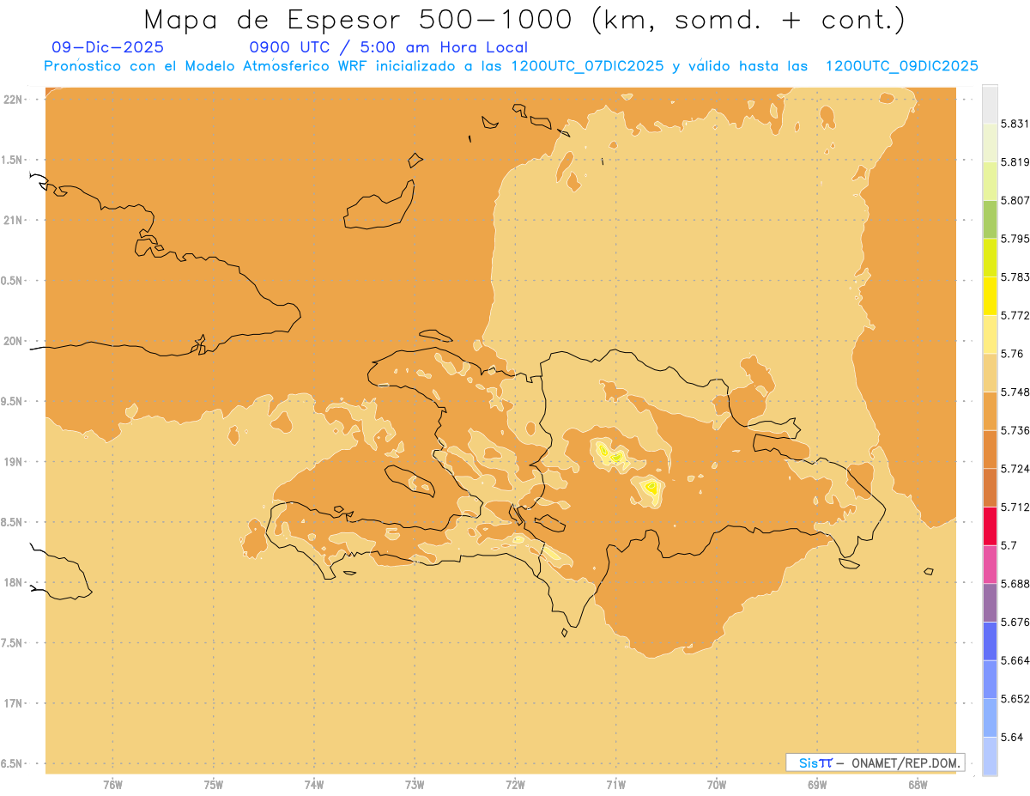Click the green swatch between 5.795 and 5.807
This screenshot has width=1030, height=796.
(990, 219)
